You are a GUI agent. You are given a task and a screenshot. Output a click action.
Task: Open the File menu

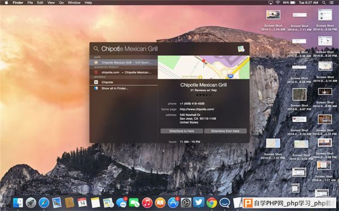tap(30, 3)
